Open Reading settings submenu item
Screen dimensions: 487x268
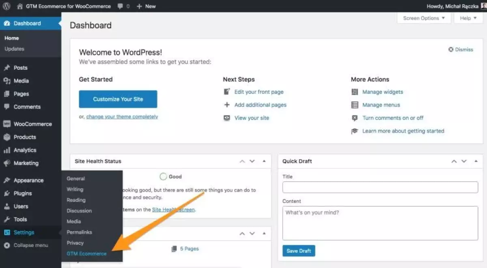point(76,200)
